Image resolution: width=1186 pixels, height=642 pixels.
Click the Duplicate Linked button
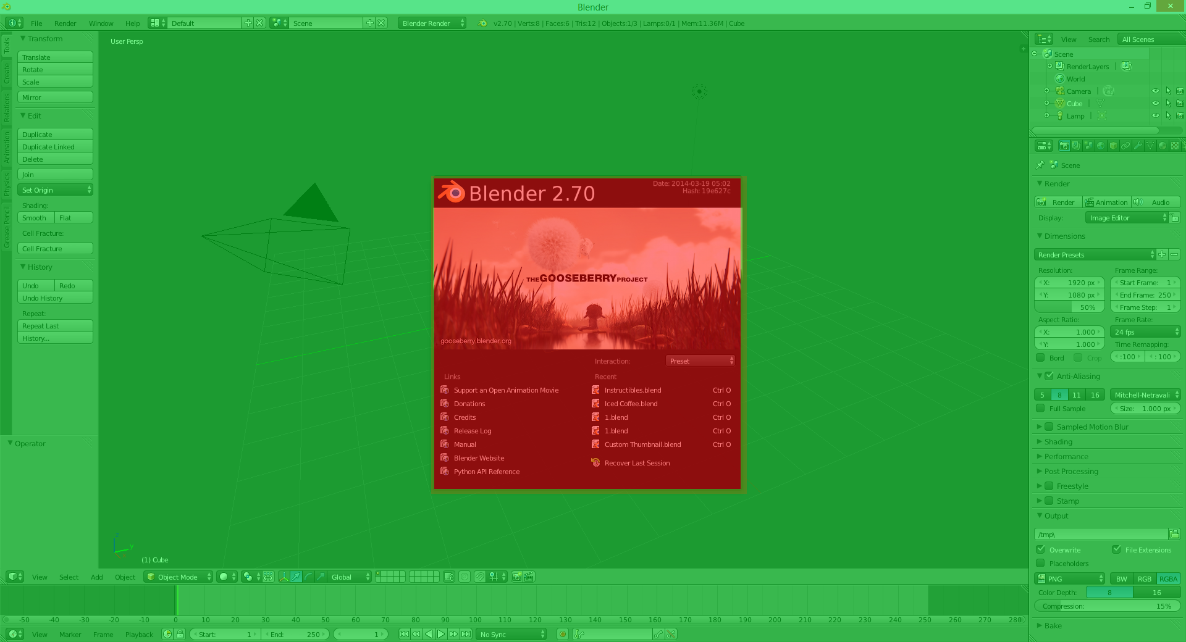pyautogui.click(x=55, y=146)
